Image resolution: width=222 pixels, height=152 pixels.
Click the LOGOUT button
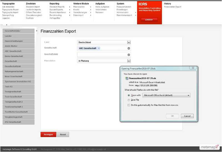coord(149,20)
